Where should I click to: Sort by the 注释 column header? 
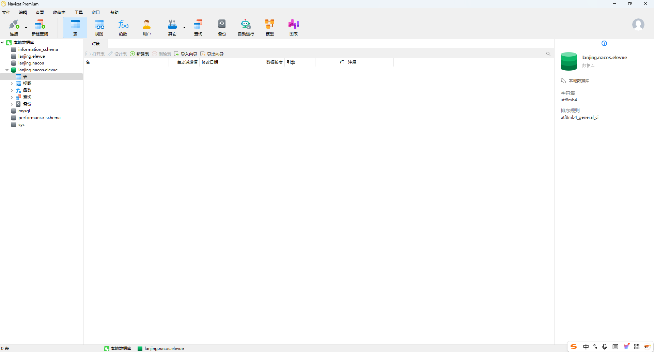[370, 62]
